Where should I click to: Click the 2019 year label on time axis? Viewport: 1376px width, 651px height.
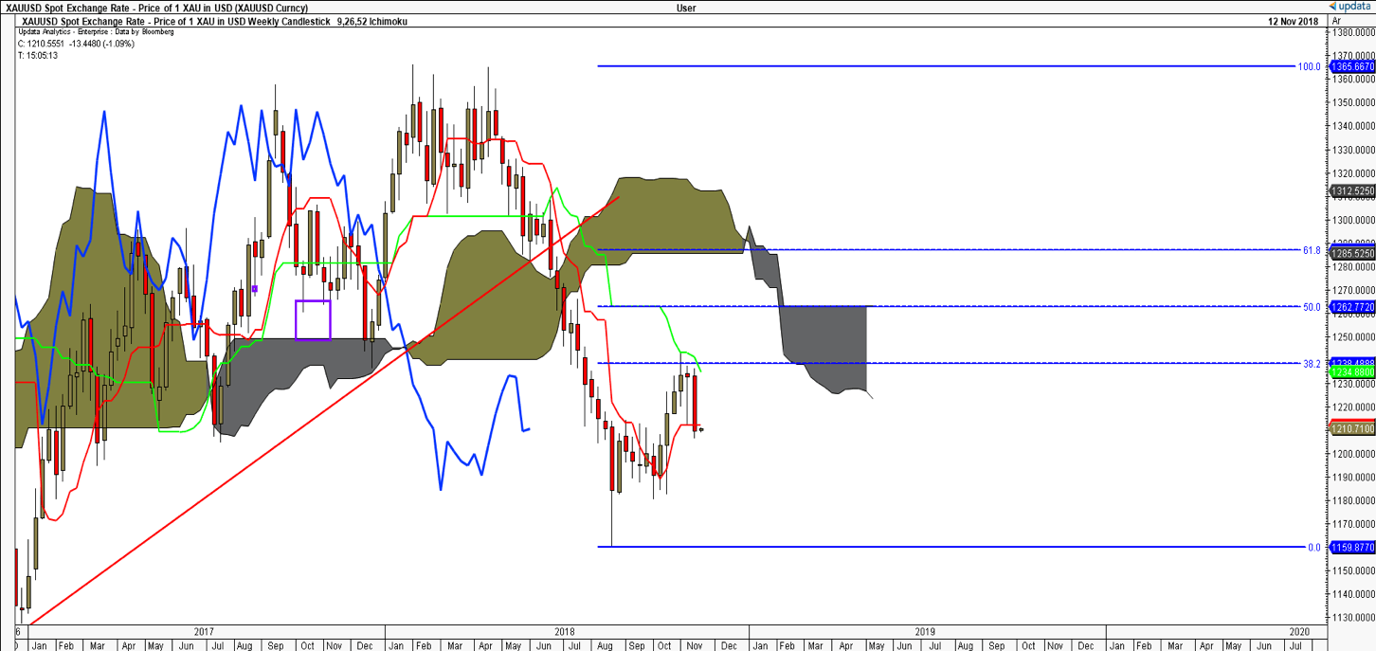[x=926, y=631]
